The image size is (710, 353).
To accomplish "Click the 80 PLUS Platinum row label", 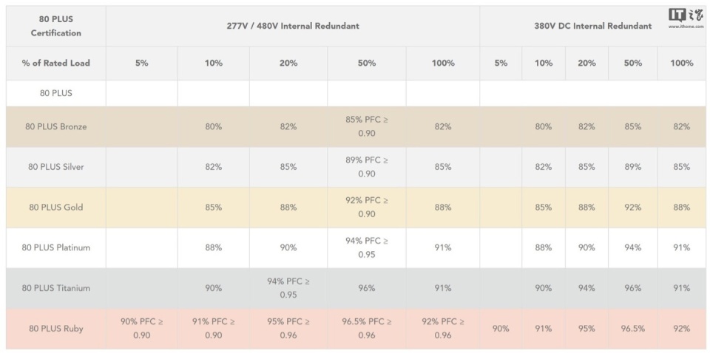I will pos(56,247).
